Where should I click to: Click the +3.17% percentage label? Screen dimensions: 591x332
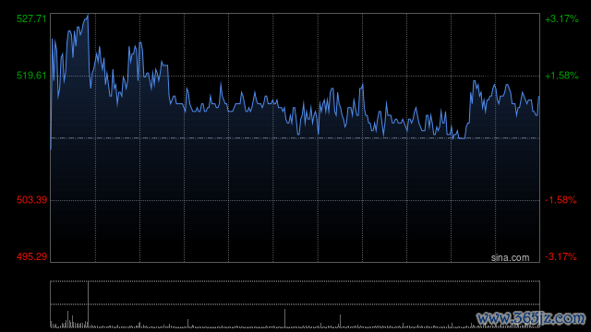point(561,18)
